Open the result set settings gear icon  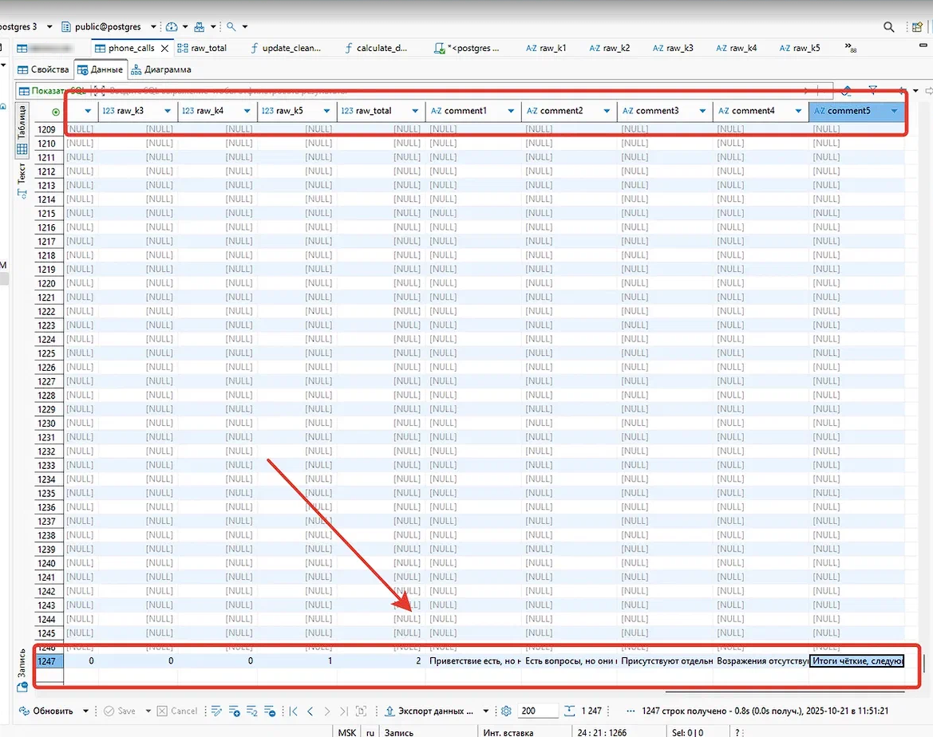click(x=505, y=711)
